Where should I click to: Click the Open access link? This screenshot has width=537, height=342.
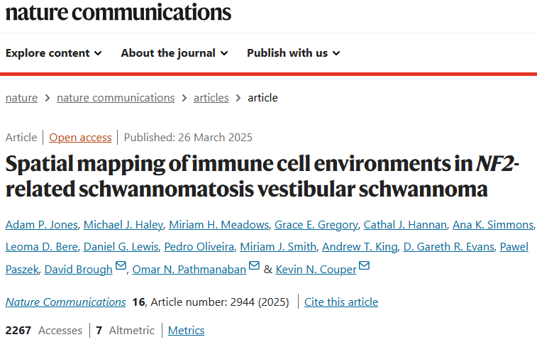click(80, 138)
